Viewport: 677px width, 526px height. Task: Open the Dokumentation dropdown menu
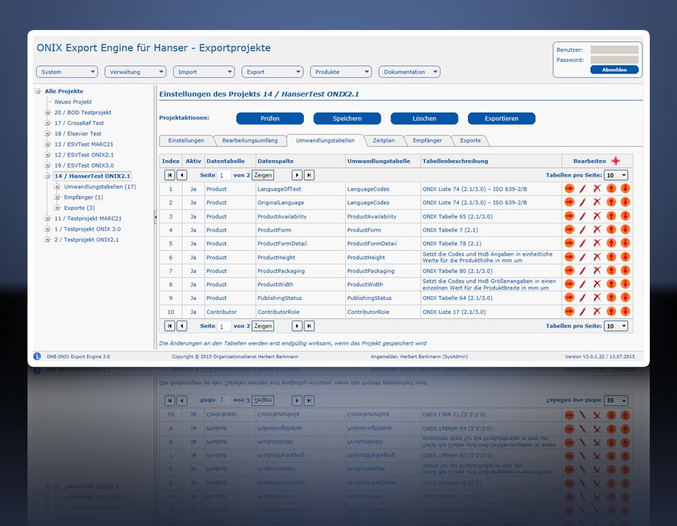tap(409, 72)
